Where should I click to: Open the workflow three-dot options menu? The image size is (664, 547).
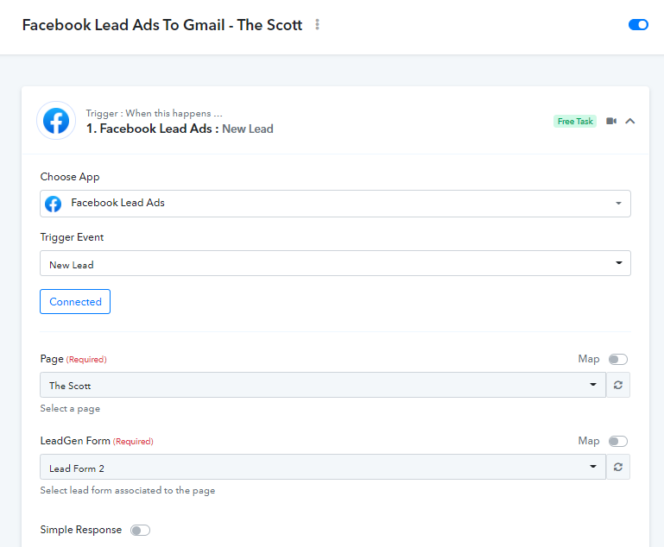point(317,24)
